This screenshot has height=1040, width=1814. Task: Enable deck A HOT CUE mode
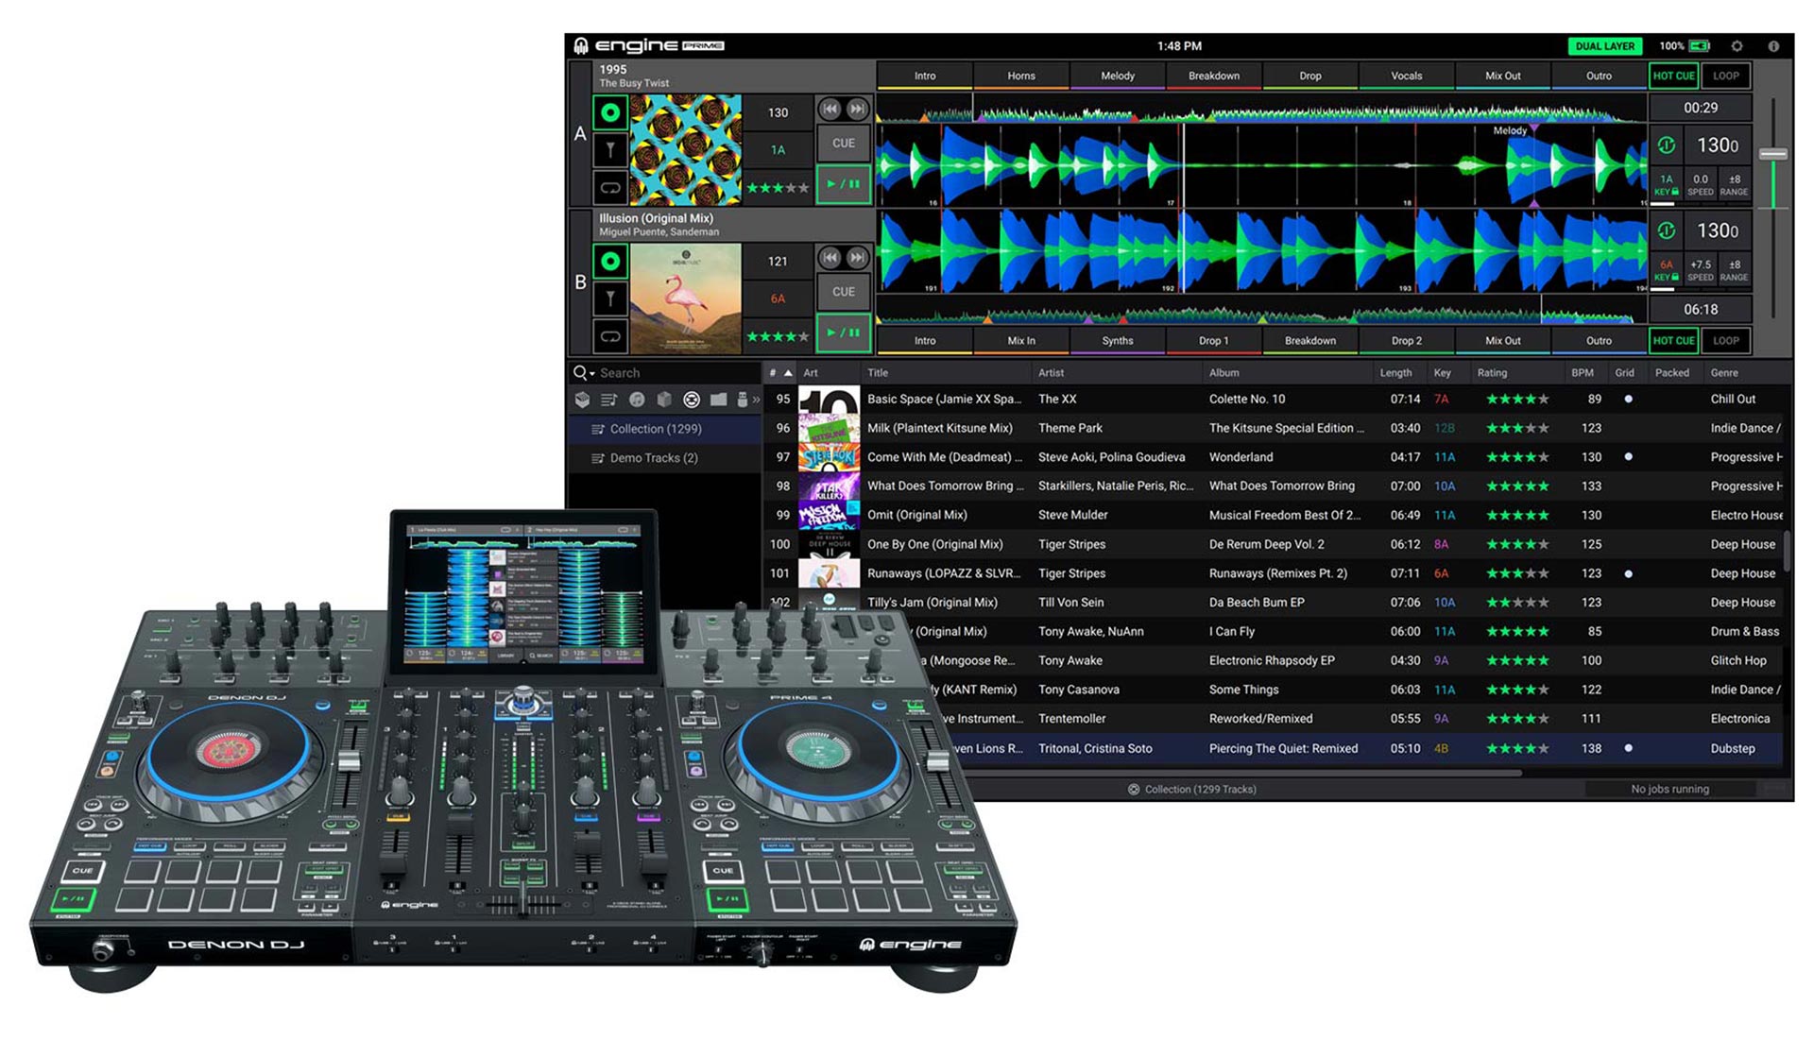pyautogui.click(x=1673, y=76)
